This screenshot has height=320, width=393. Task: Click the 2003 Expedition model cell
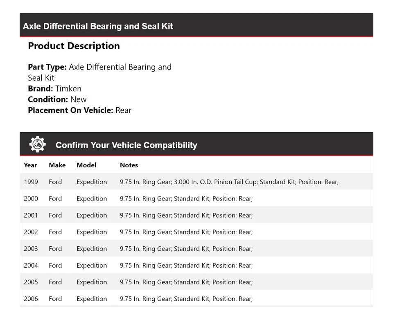click(92, 249)
